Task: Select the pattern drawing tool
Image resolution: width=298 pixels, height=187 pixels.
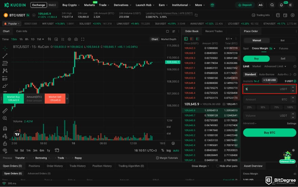Action: point(5,71)
